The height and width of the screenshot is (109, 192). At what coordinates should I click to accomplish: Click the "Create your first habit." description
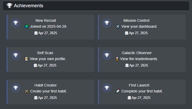48,91
